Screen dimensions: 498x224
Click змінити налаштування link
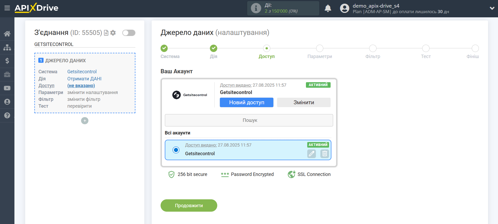(92, 92)
